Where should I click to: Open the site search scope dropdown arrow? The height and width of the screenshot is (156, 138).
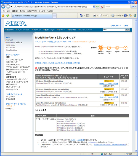coord(126,30)
